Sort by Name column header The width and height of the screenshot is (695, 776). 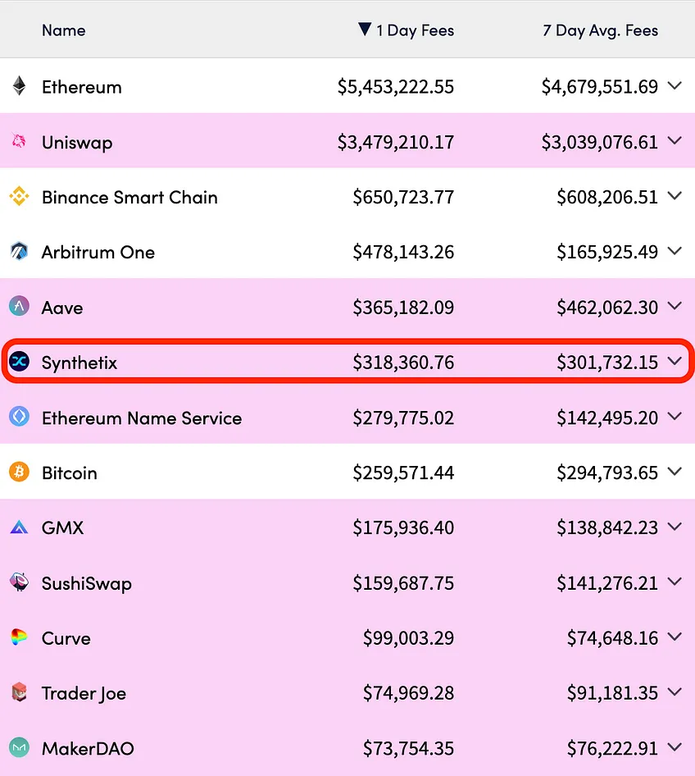[64, 30]
